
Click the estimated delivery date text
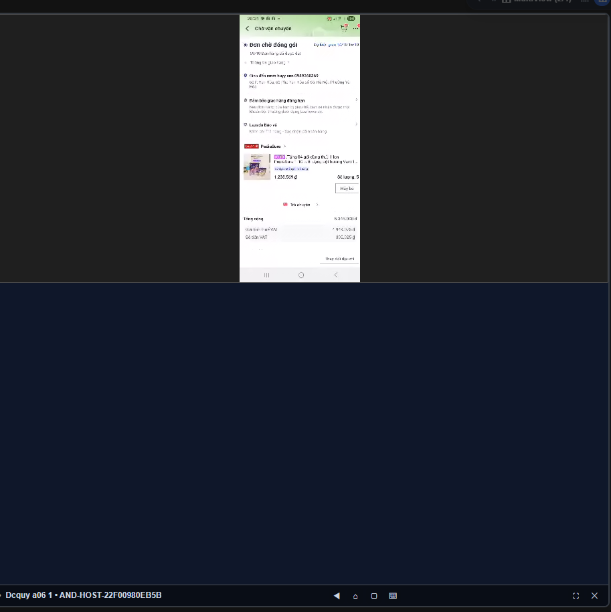[x=336, y=45]
